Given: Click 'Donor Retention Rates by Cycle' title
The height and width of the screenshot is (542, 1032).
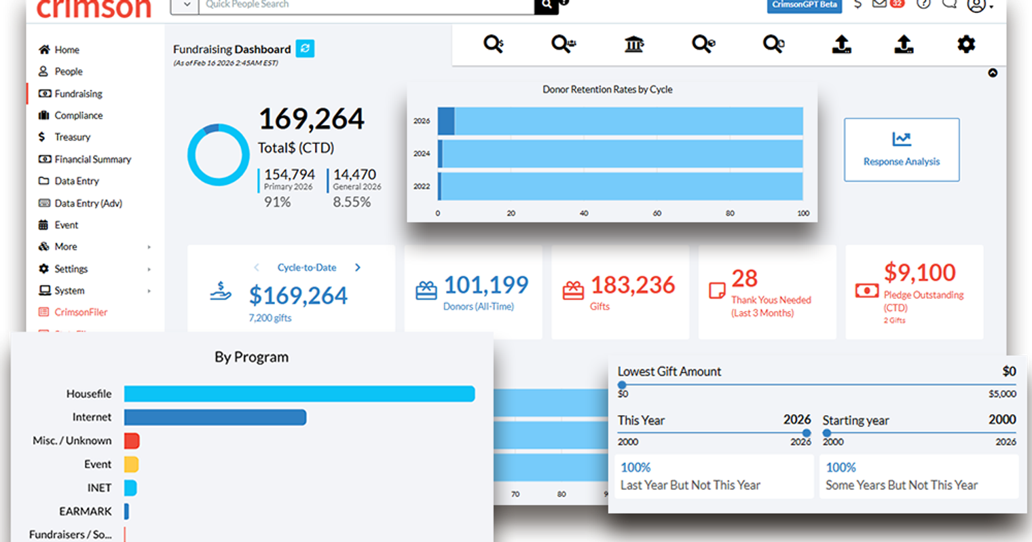Looking at the screenshot, I should pyautogui.click(x=608, y=89).
